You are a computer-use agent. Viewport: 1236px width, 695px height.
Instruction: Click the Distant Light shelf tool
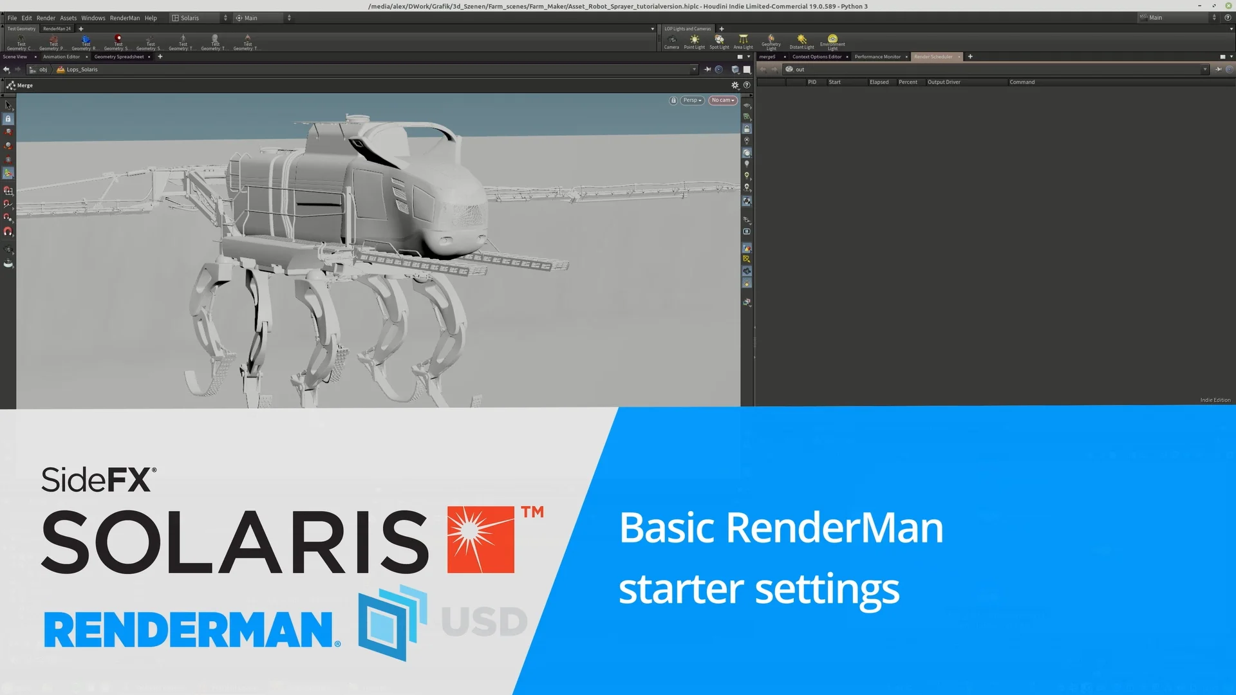[x=801, y=42]
